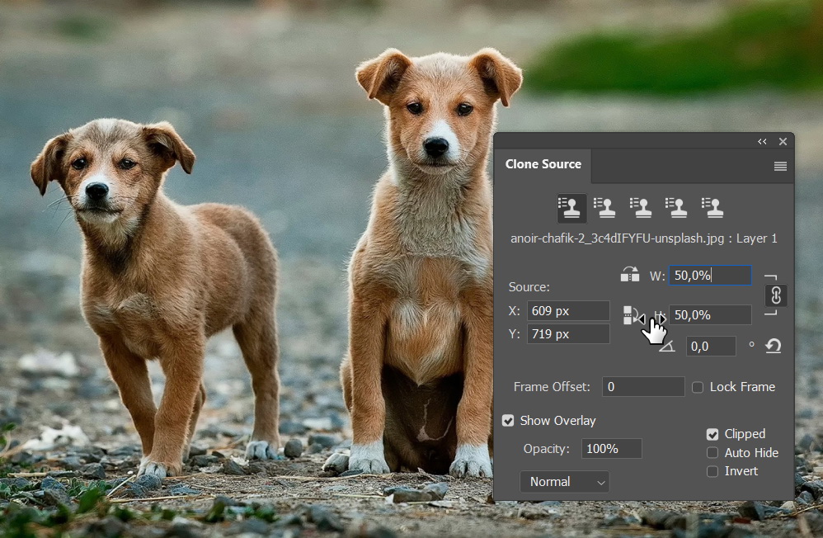Enable the Invert overlay checkbox
The image size is (823, 538).
(x=712, y=471)
